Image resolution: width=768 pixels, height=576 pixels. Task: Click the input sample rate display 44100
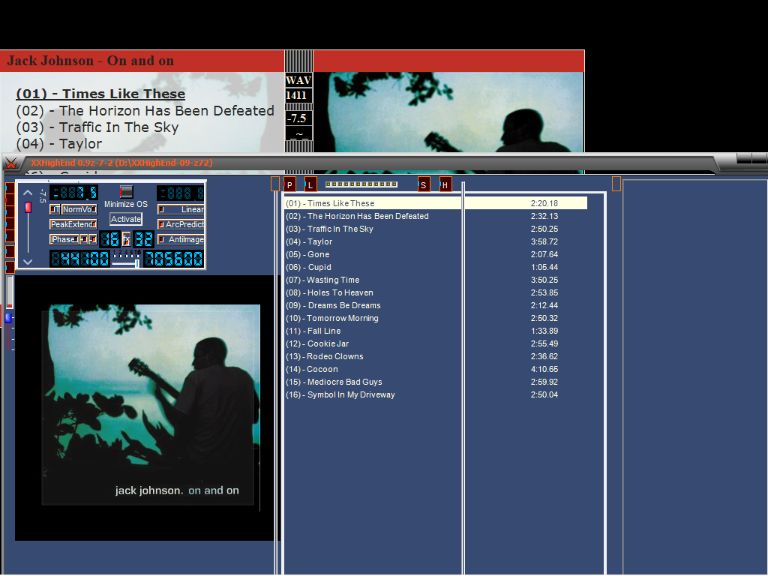point(79,259)
